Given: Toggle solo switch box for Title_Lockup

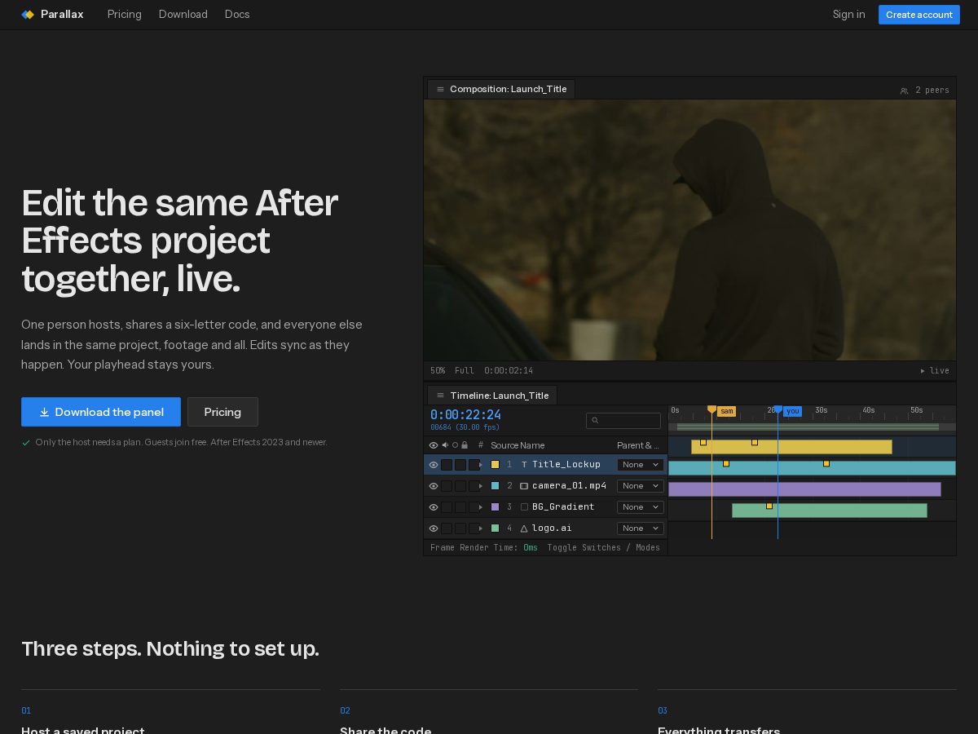Looking at the screenshot, I should click(x=460, y=465).
